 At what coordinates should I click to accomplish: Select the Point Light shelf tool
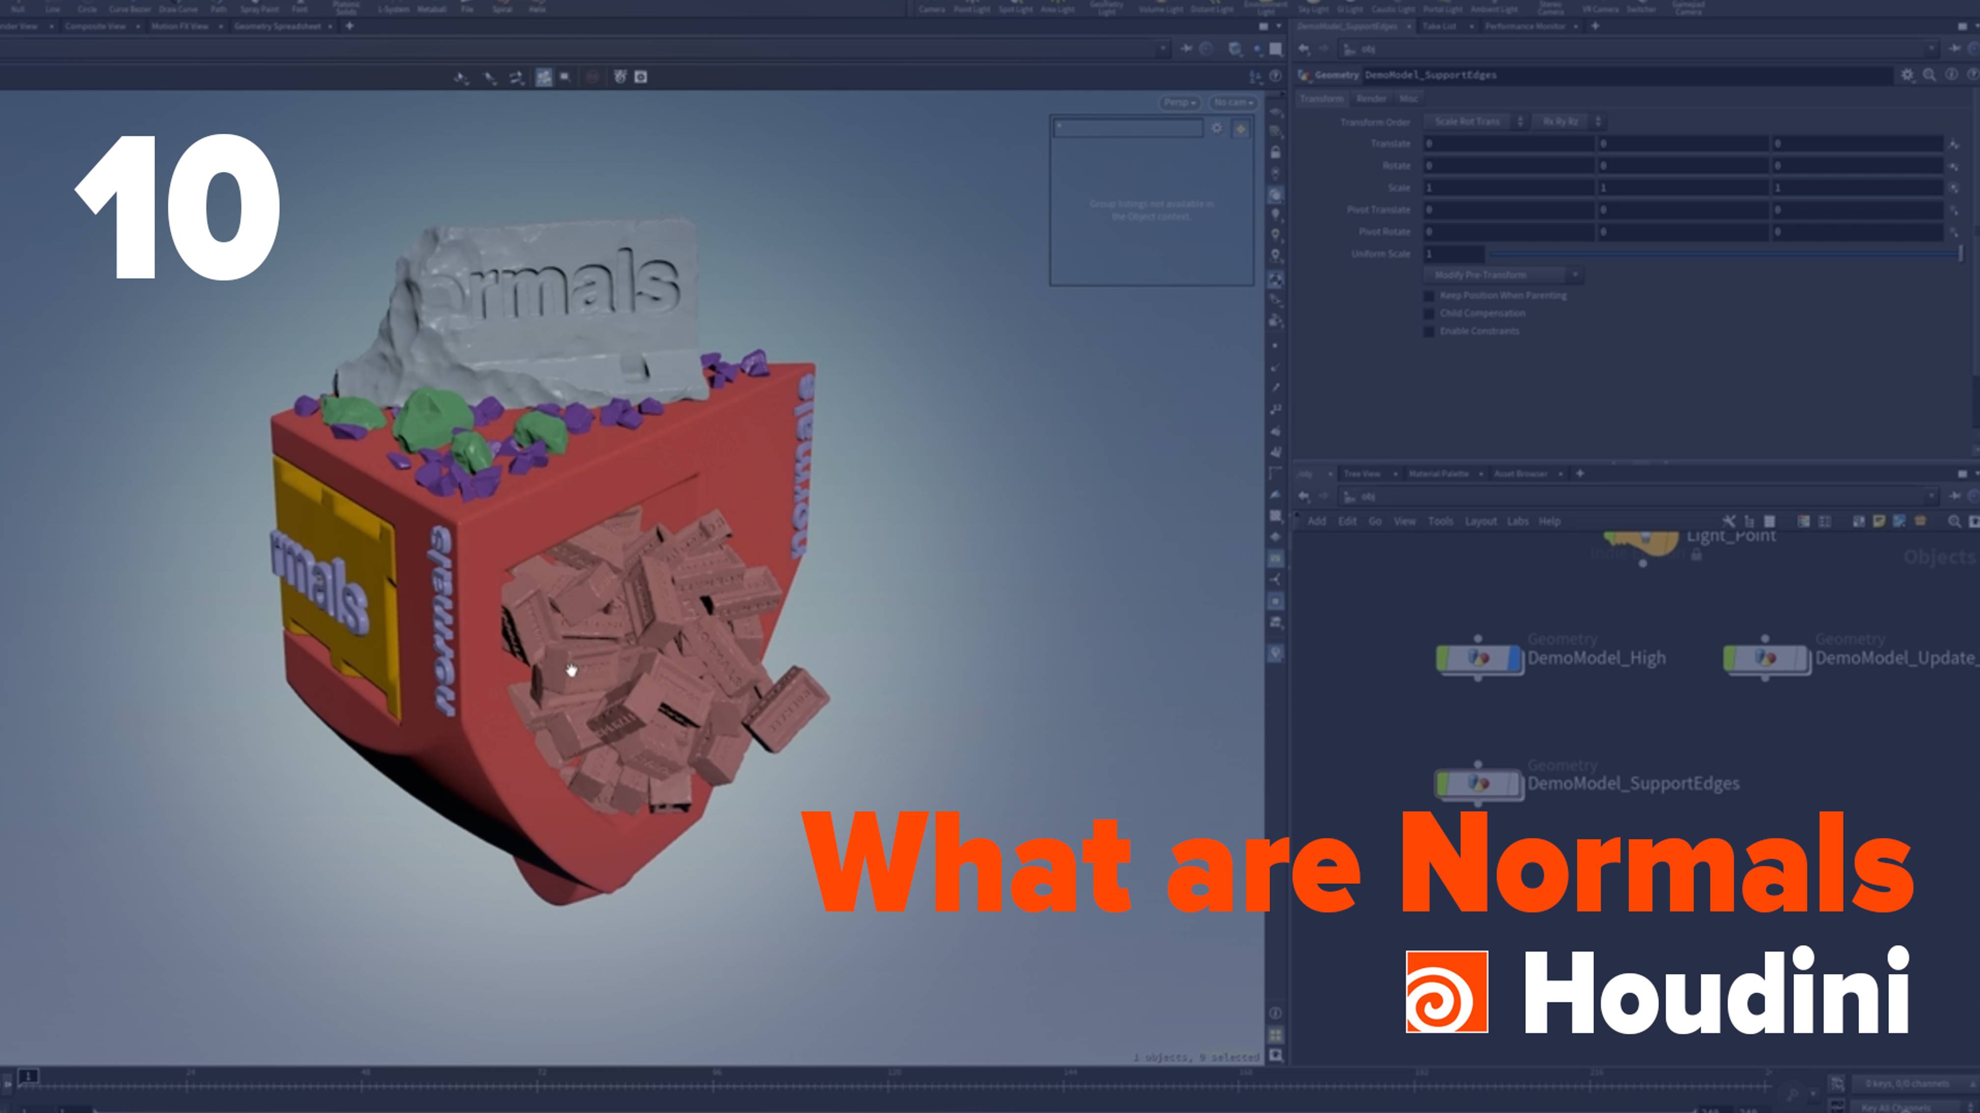click(x=972, y=8)
